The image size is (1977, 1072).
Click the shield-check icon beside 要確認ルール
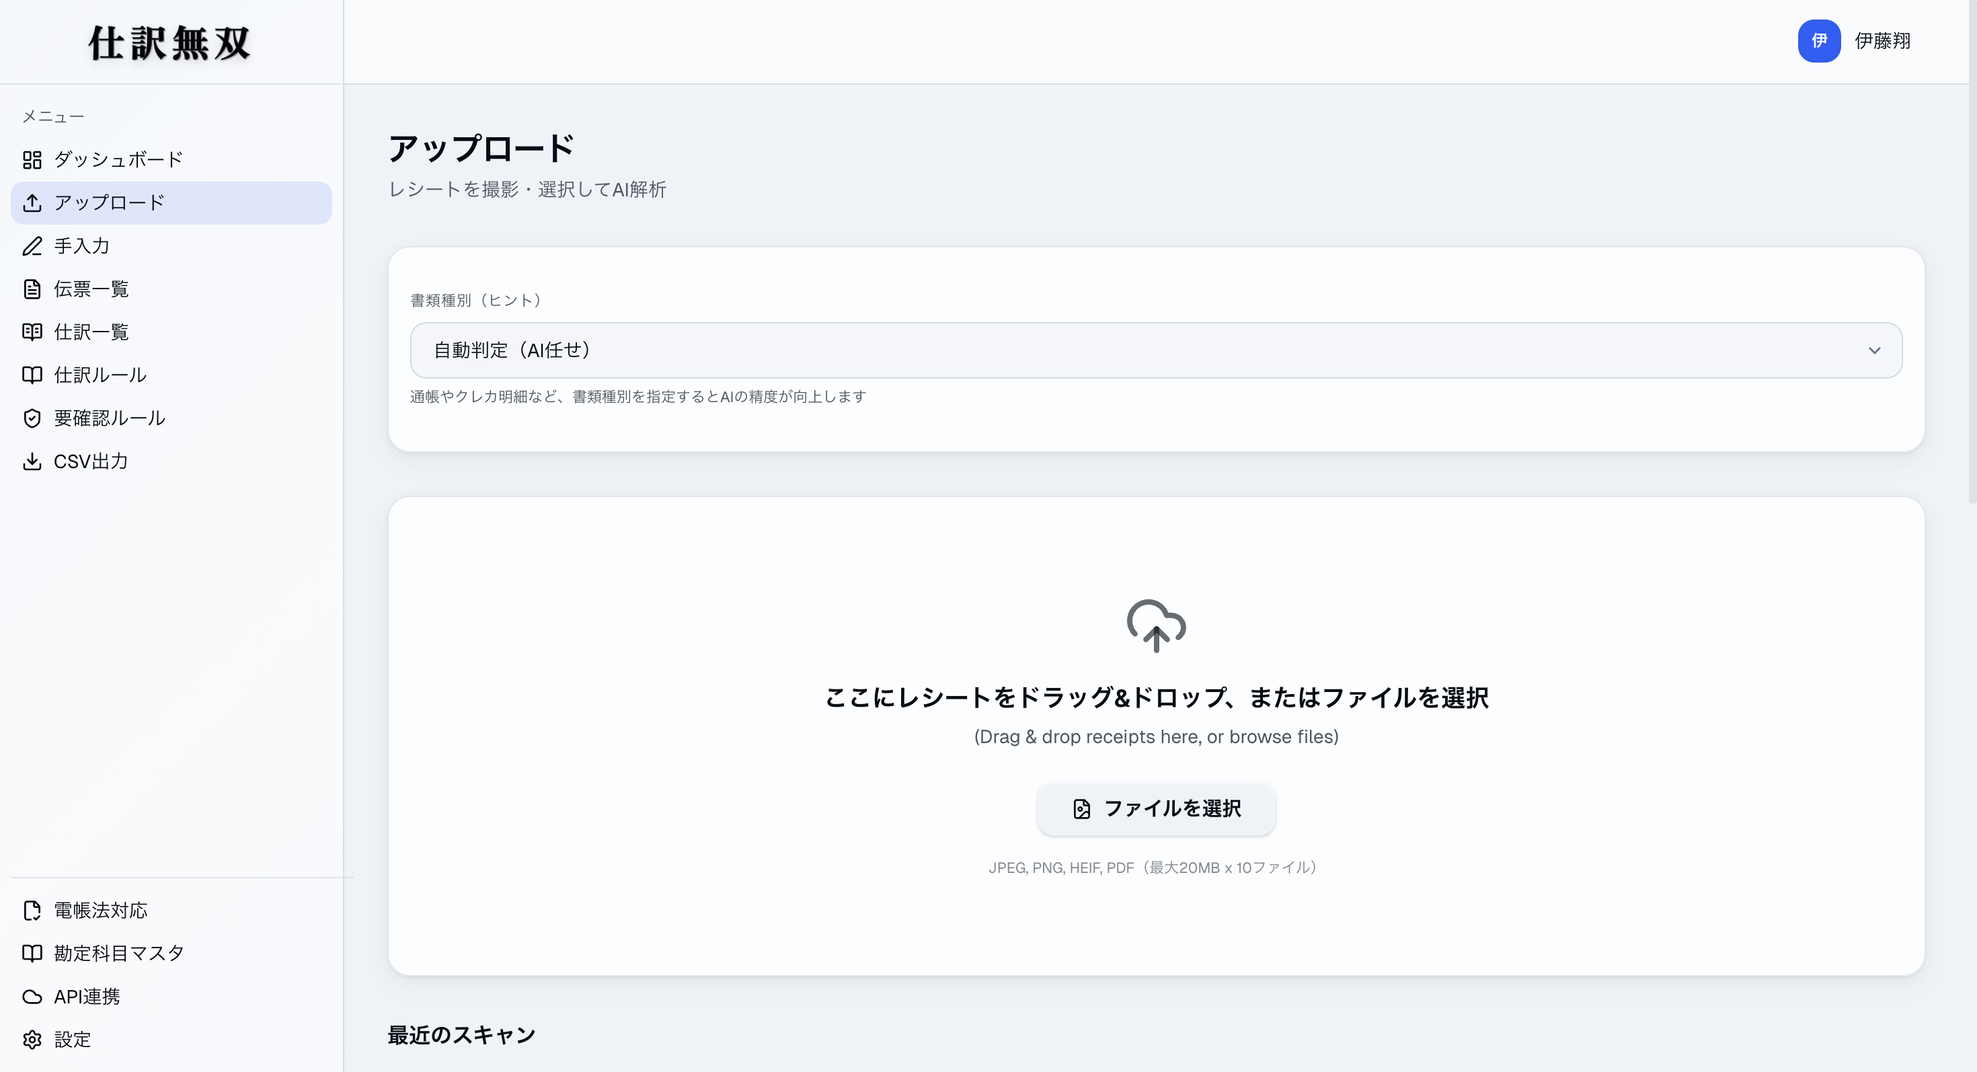[32, 418]
